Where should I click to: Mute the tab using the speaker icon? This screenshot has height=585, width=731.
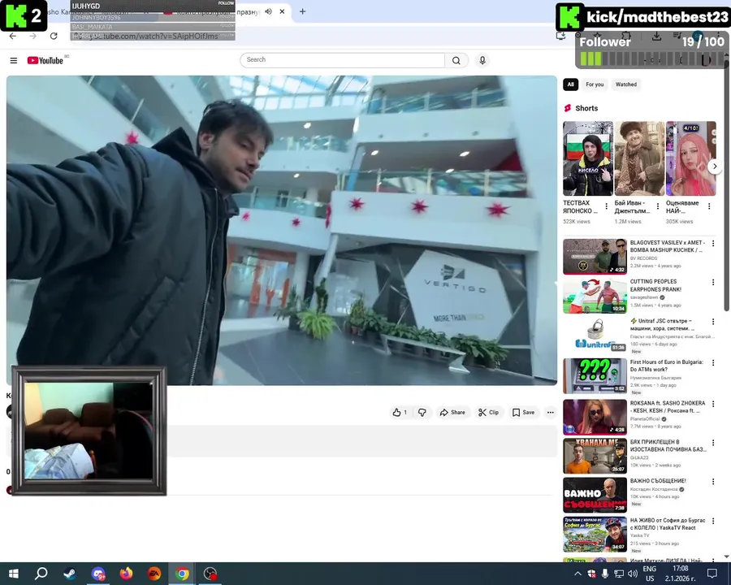(269, 11)
